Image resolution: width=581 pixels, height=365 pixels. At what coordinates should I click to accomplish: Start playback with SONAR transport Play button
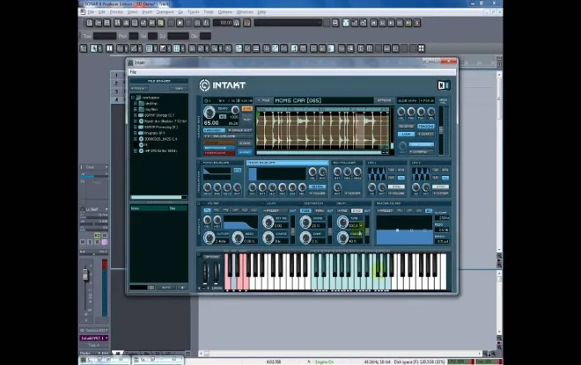(x=180, y=23)
